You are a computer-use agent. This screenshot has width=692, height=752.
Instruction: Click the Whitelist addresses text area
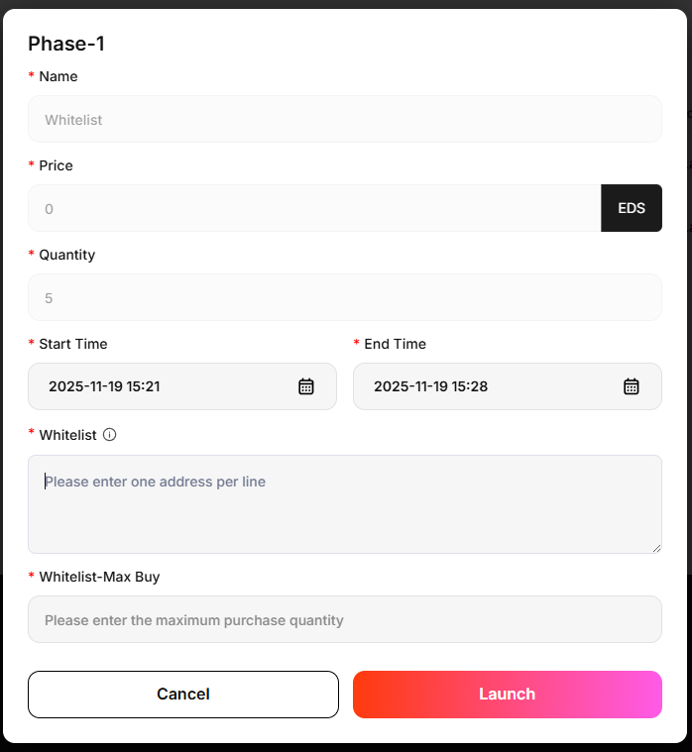344,504
